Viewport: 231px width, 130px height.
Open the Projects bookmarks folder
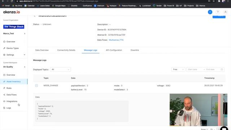(x=189, y=6)
